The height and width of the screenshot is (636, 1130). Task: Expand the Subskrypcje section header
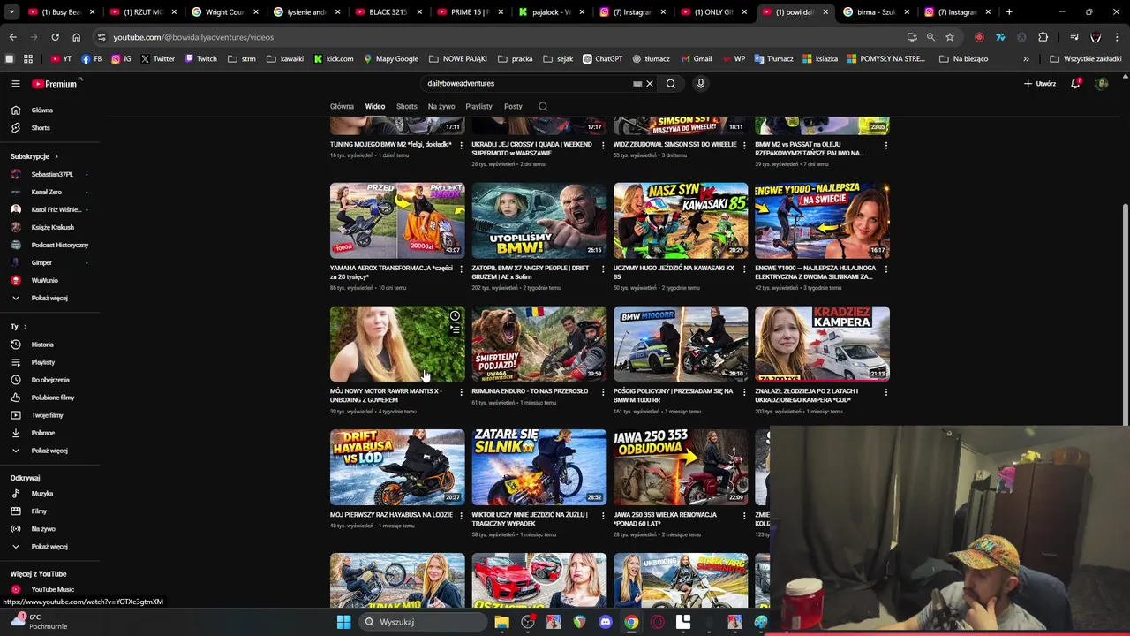point(34,156)
